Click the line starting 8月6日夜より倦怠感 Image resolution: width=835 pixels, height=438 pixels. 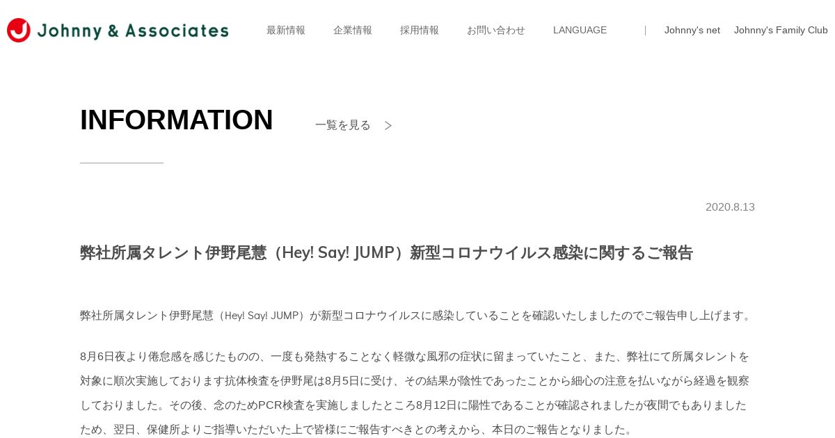click(415, 357)
